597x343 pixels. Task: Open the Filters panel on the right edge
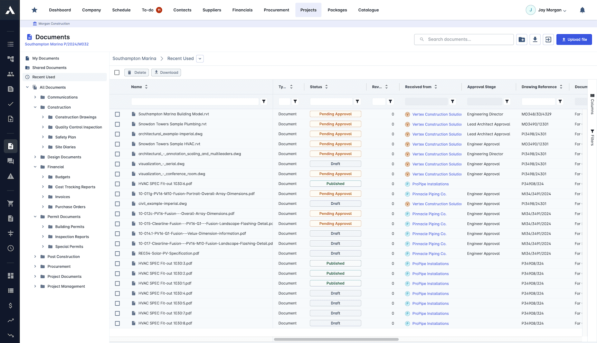pyautogui.click(x=592, y=136)
